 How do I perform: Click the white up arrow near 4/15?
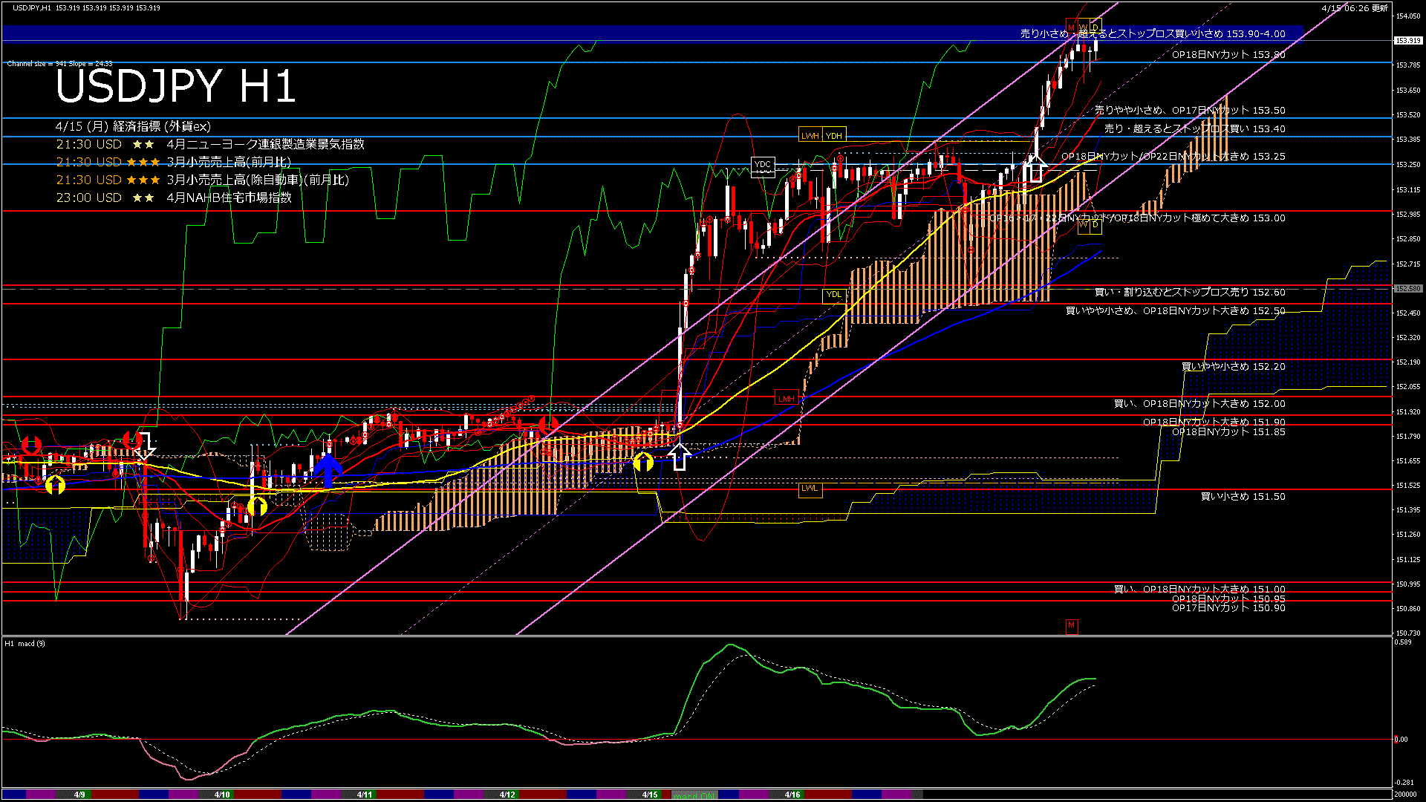tap(679, 456)
